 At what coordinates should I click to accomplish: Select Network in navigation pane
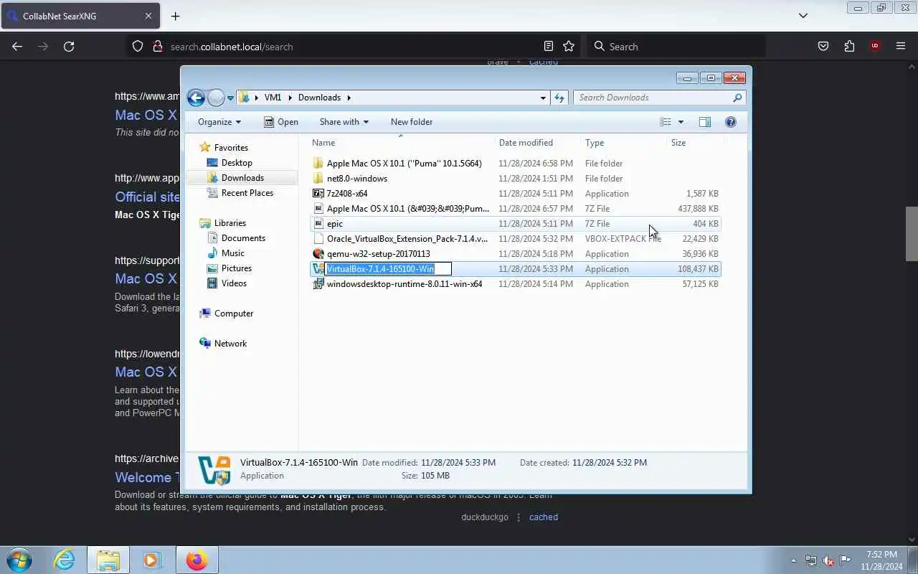click(x=230, y=344)
